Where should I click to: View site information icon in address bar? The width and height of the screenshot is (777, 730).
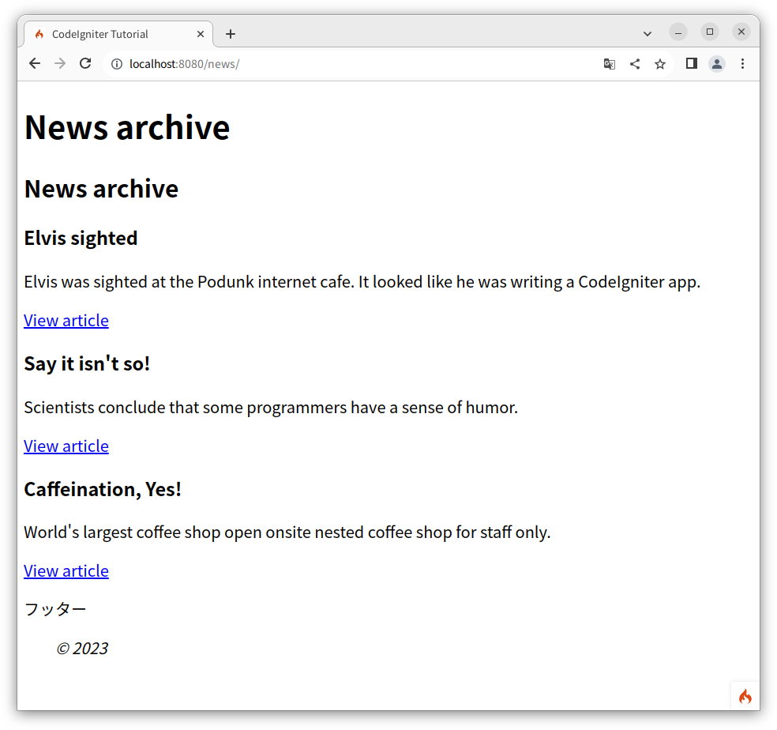coord(116,64)
